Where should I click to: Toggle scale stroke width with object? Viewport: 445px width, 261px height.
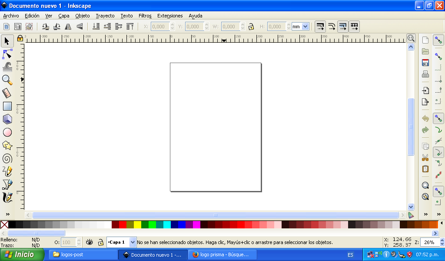(320, 27)
